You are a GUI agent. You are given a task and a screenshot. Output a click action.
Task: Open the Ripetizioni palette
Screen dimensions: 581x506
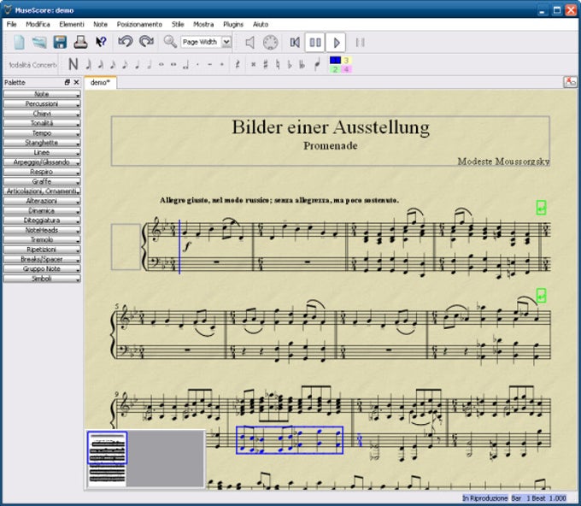42,250
